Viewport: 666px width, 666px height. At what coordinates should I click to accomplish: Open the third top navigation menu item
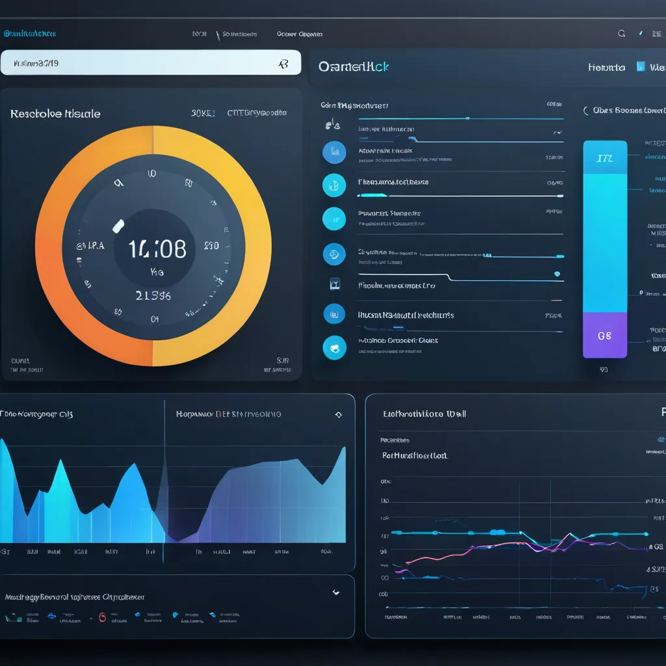(x=299, y=34)
